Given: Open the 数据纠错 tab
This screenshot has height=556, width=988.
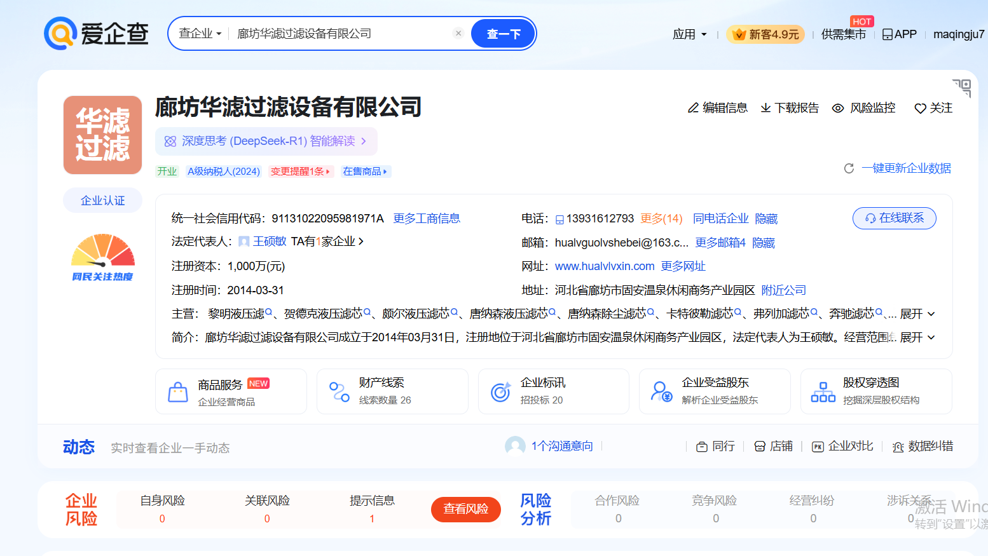Looking at the screenshot, I should click(923, 446).
